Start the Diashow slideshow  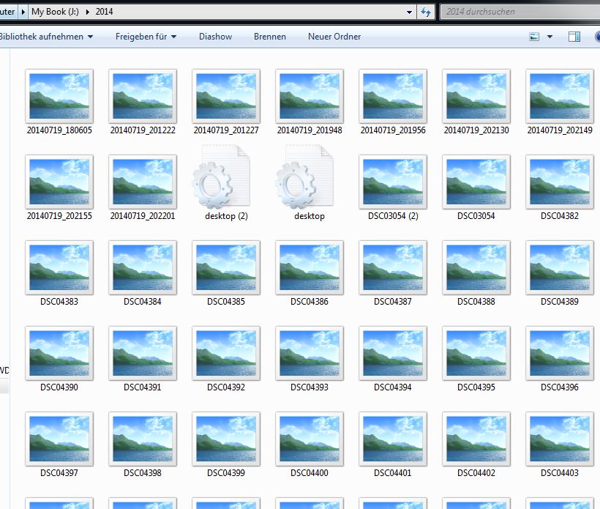tap(215, 37)
